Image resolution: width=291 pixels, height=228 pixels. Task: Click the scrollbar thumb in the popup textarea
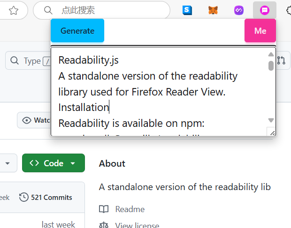click(271, 66)
